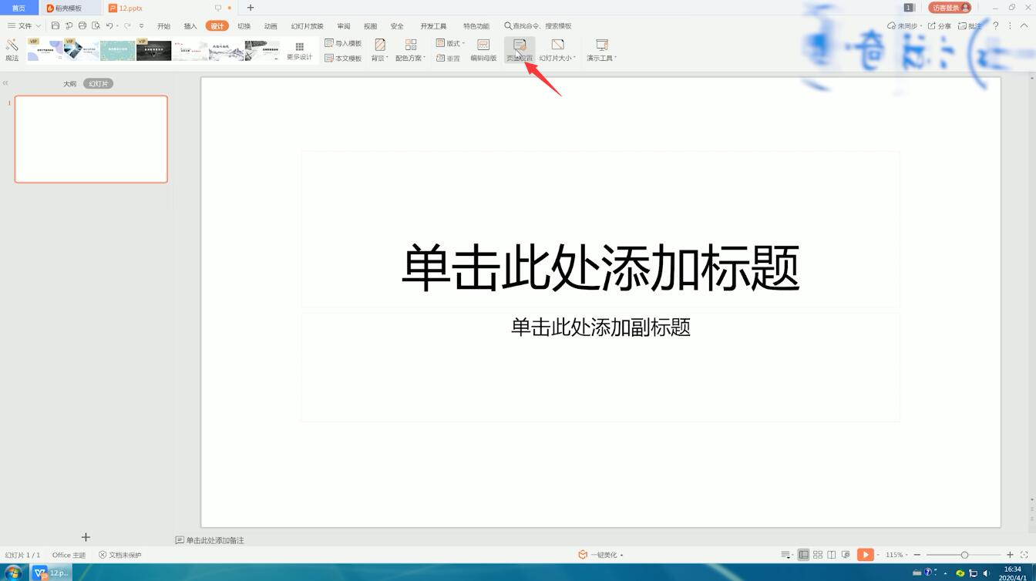Open 页面设置 page setup
This screenshot has height=581, width=1036.
[x=520, y=51]
